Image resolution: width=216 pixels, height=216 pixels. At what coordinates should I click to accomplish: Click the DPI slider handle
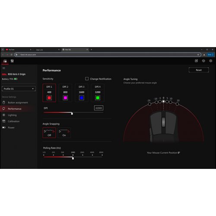[72, 114]
